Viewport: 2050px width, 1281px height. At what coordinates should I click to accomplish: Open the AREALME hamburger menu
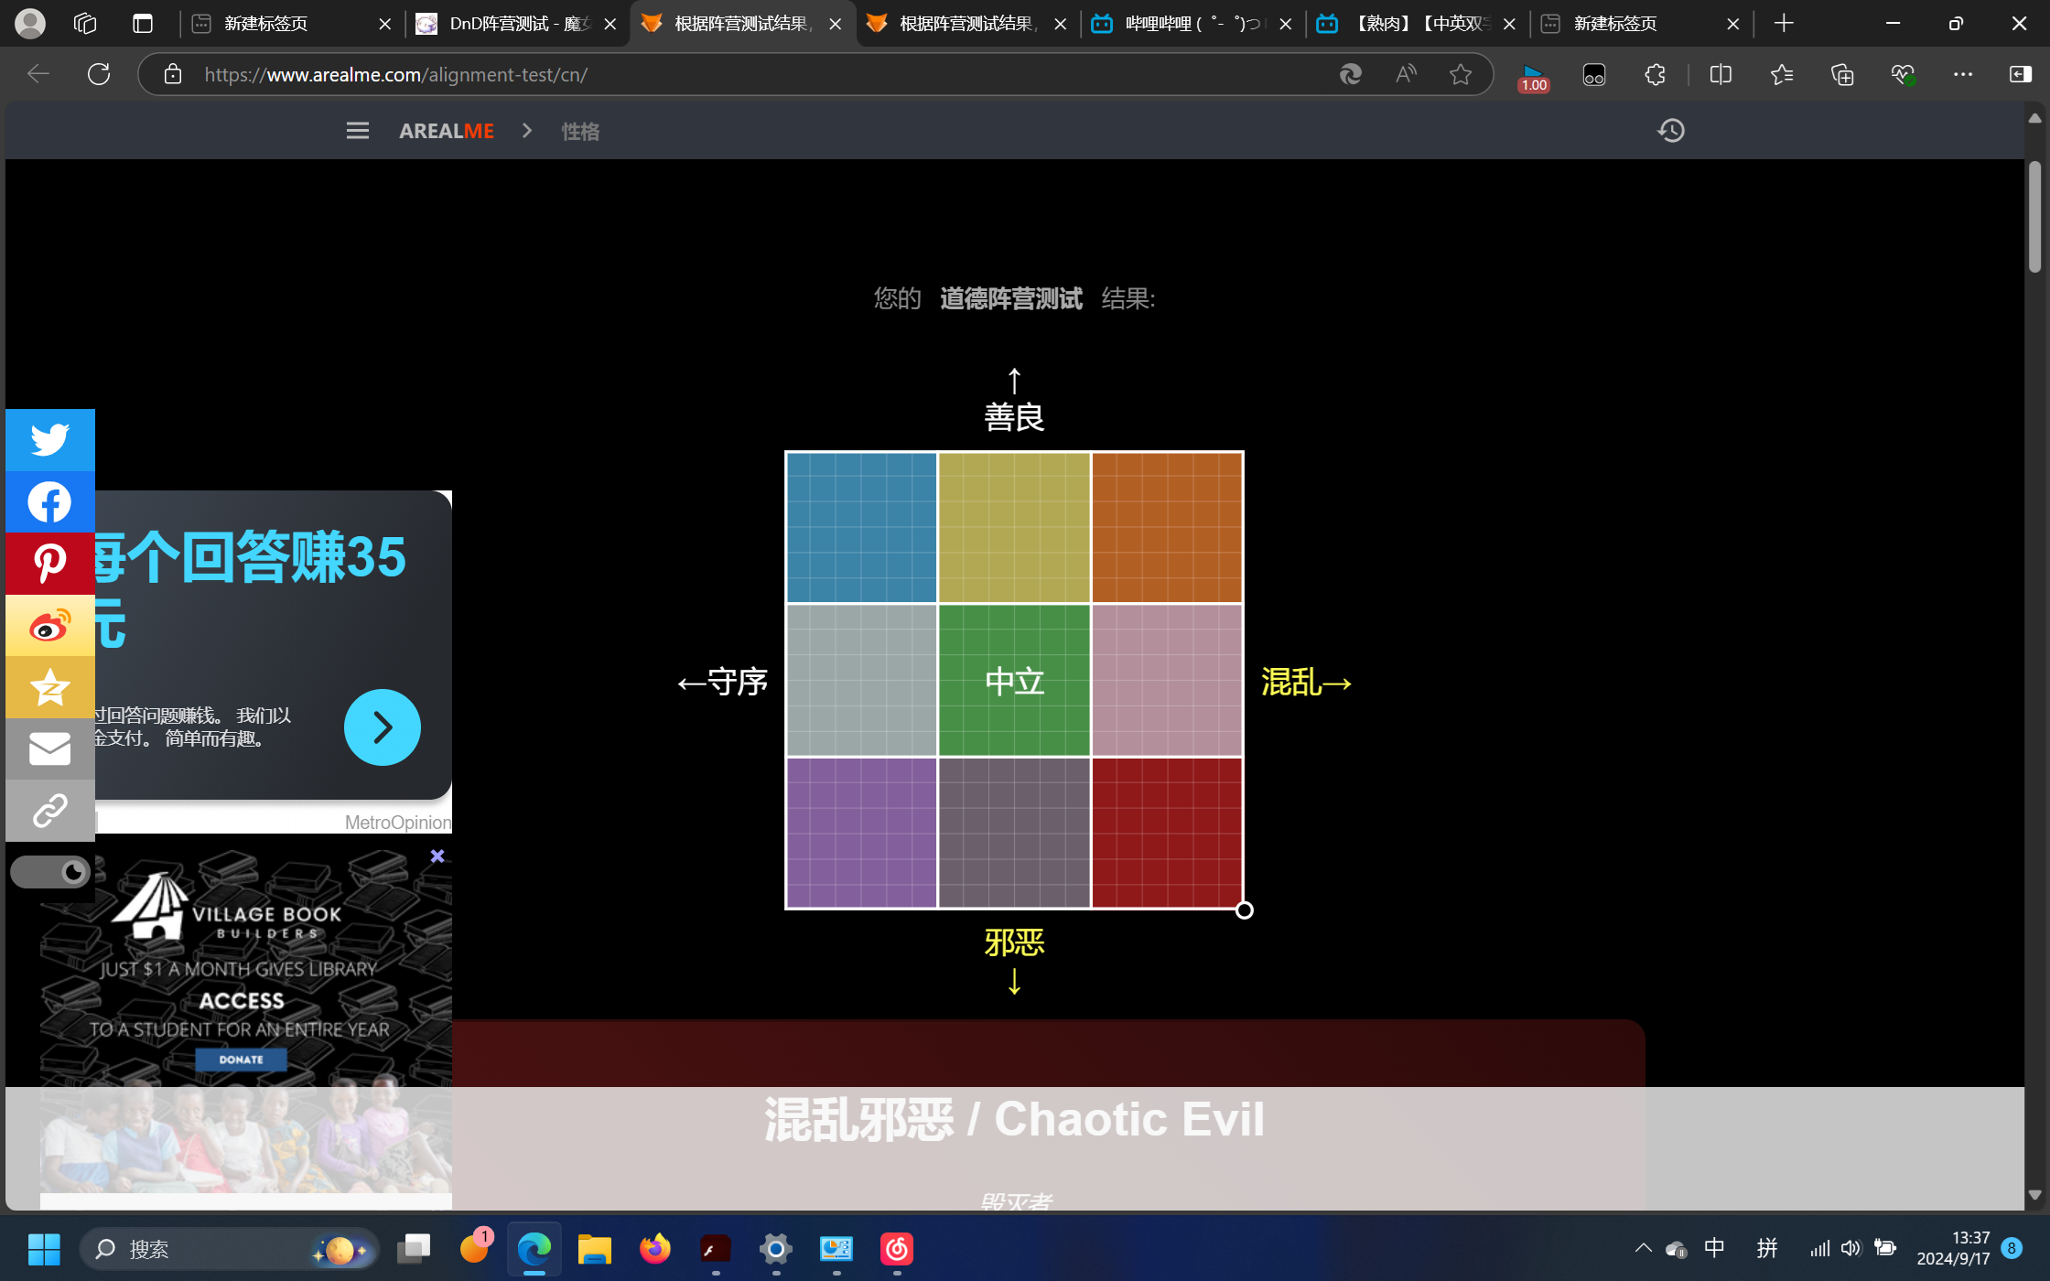coord(358,131)
